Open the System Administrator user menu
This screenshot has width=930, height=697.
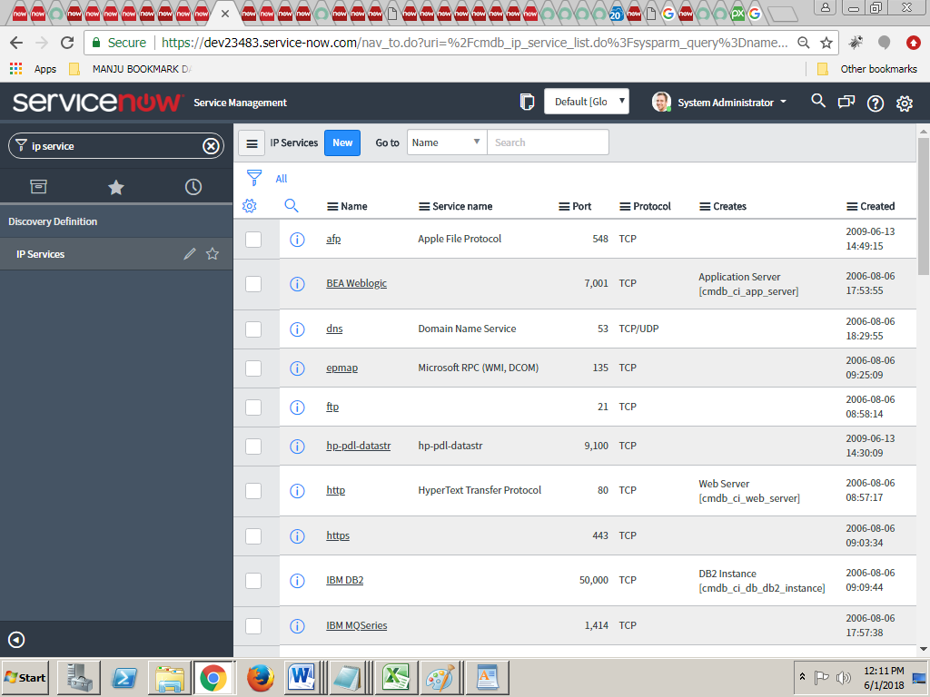(x=719, y=103)
